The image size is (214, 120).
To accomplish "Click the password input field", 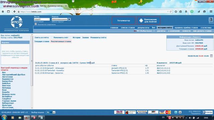I will click(x=60, y=19).
